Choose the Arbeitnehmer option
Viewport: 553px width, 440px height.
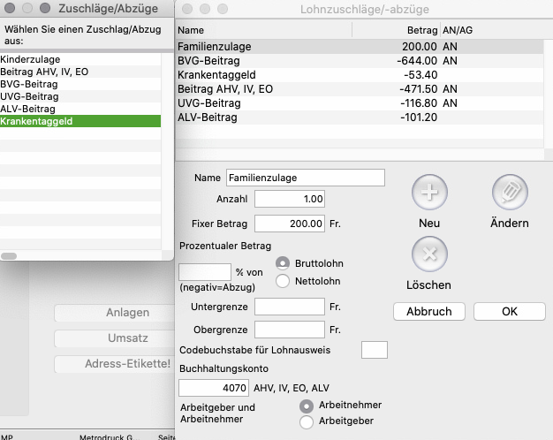307,406
